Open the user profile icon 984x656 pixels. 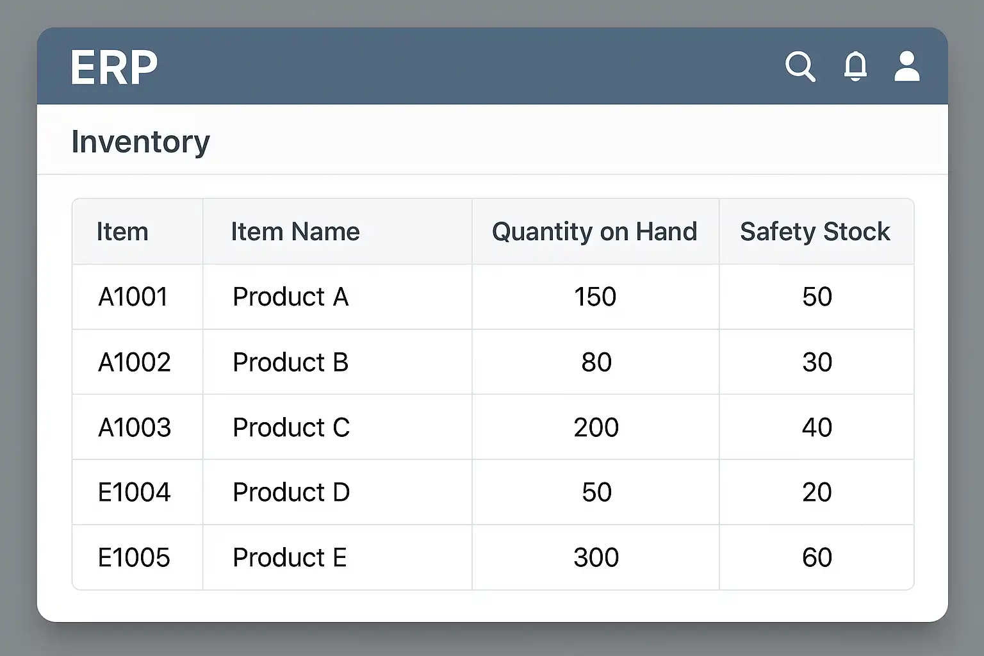pos(906,67)
